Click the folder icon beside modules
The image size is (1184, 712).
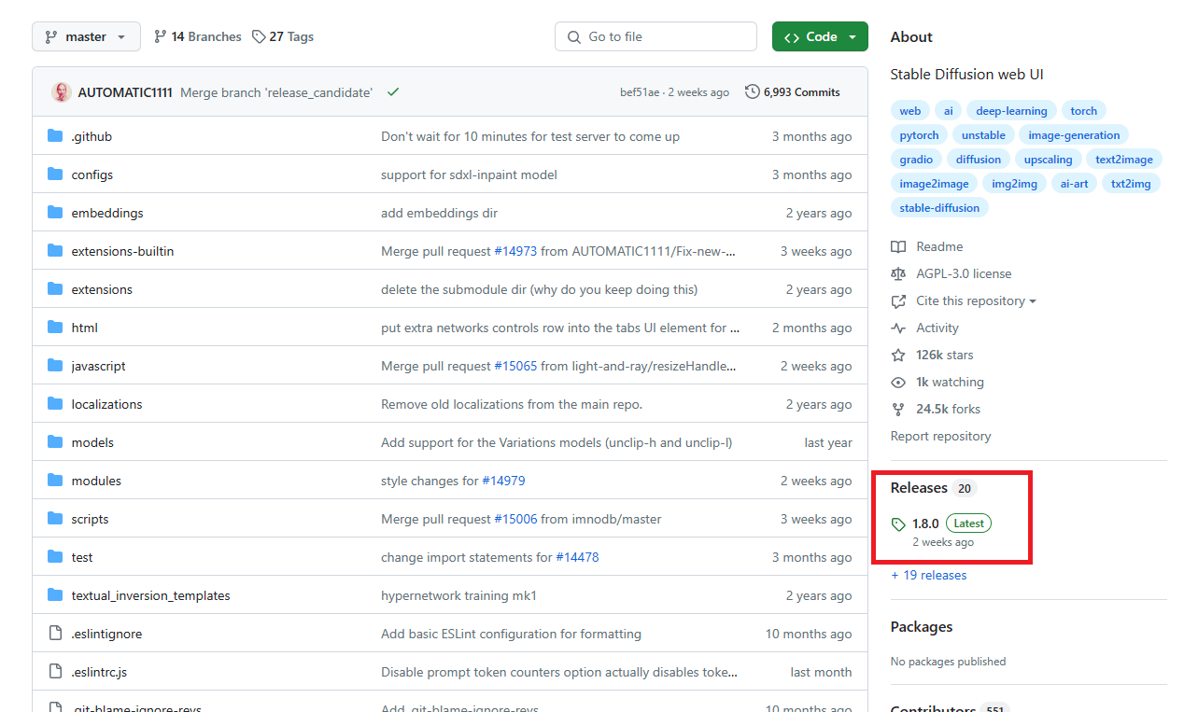(x=54, y=481)
